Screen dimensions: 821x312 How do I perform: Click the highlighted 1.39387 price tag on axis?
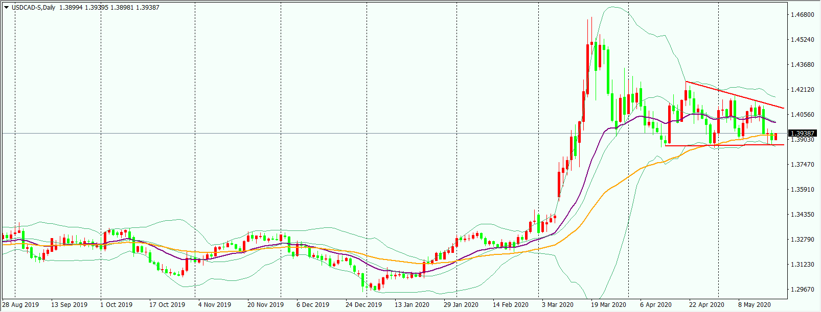pos(803,134)
